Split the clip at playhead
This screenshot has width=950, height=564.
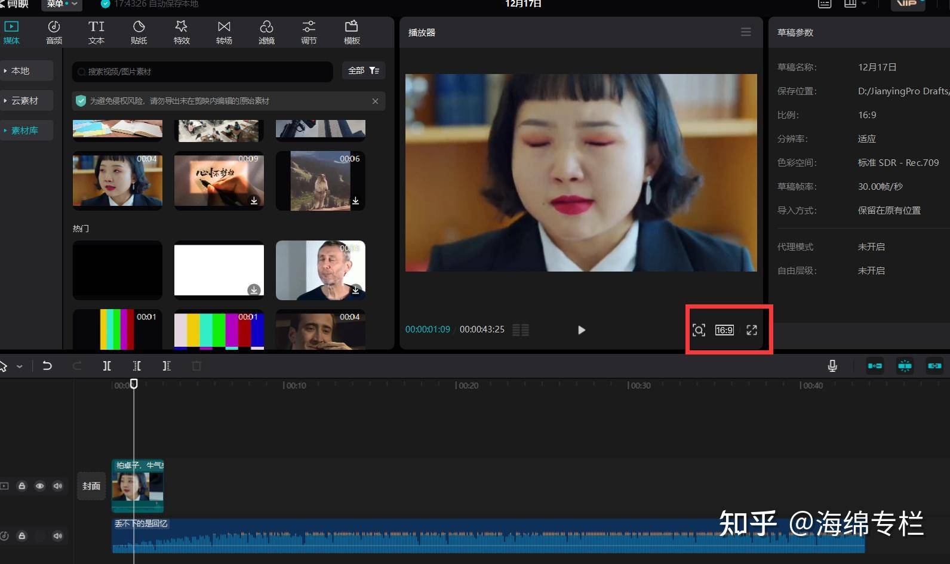[x=107, y=366]
